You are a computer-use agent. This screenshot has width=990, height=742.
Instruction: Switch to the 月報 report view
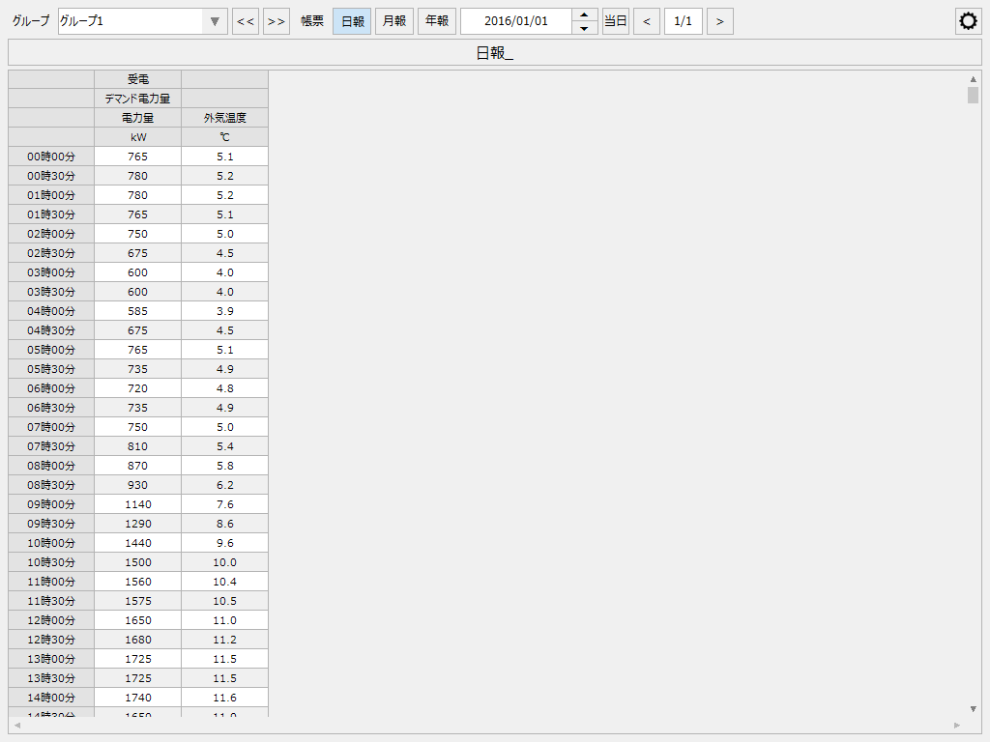[x=393, y=20]
